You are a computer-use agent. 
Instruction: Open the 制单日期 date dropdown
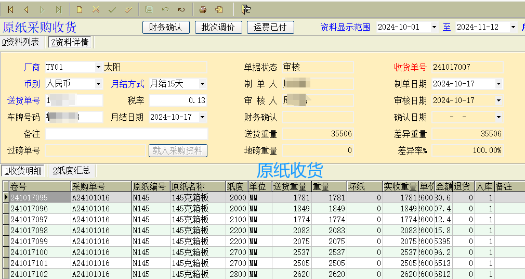pyautogui.click(x=498, y=84)
